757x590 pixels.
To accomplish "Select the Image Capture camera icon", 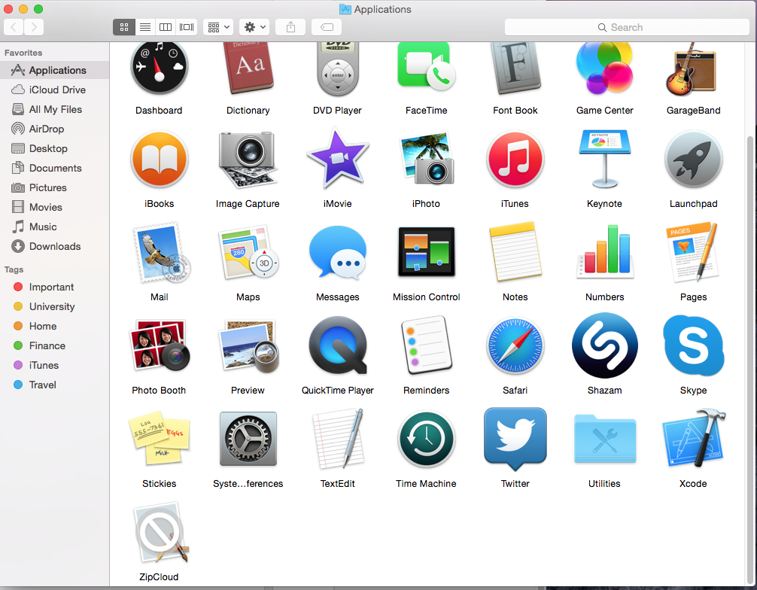I will click(248, 160).
